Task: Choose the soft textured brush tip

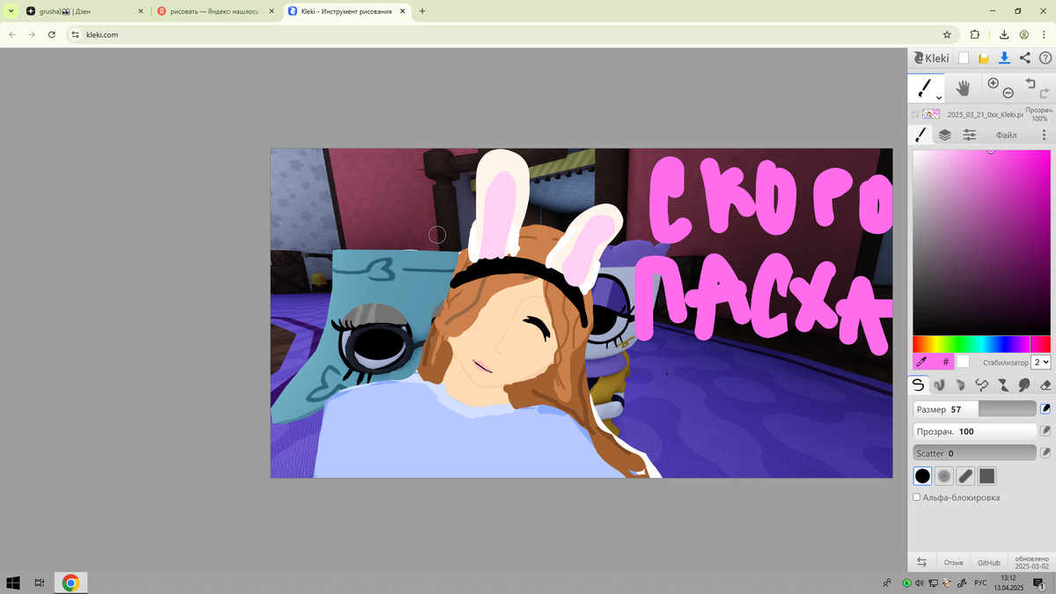Action: 944,476
